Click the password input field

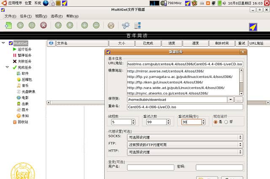tap(219, 167)
